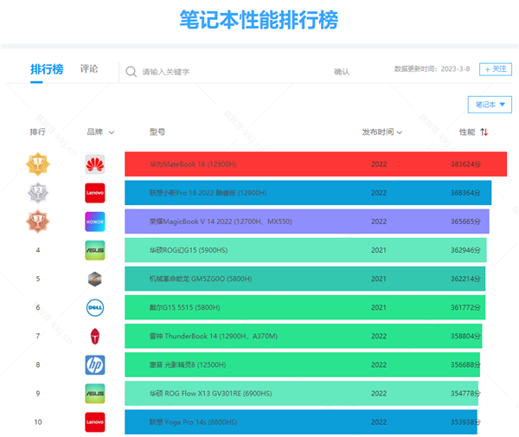Viewport: 519px width, 437px height.
Task: Open the 笔记本 category dropdown
Action: pos(490,105)
